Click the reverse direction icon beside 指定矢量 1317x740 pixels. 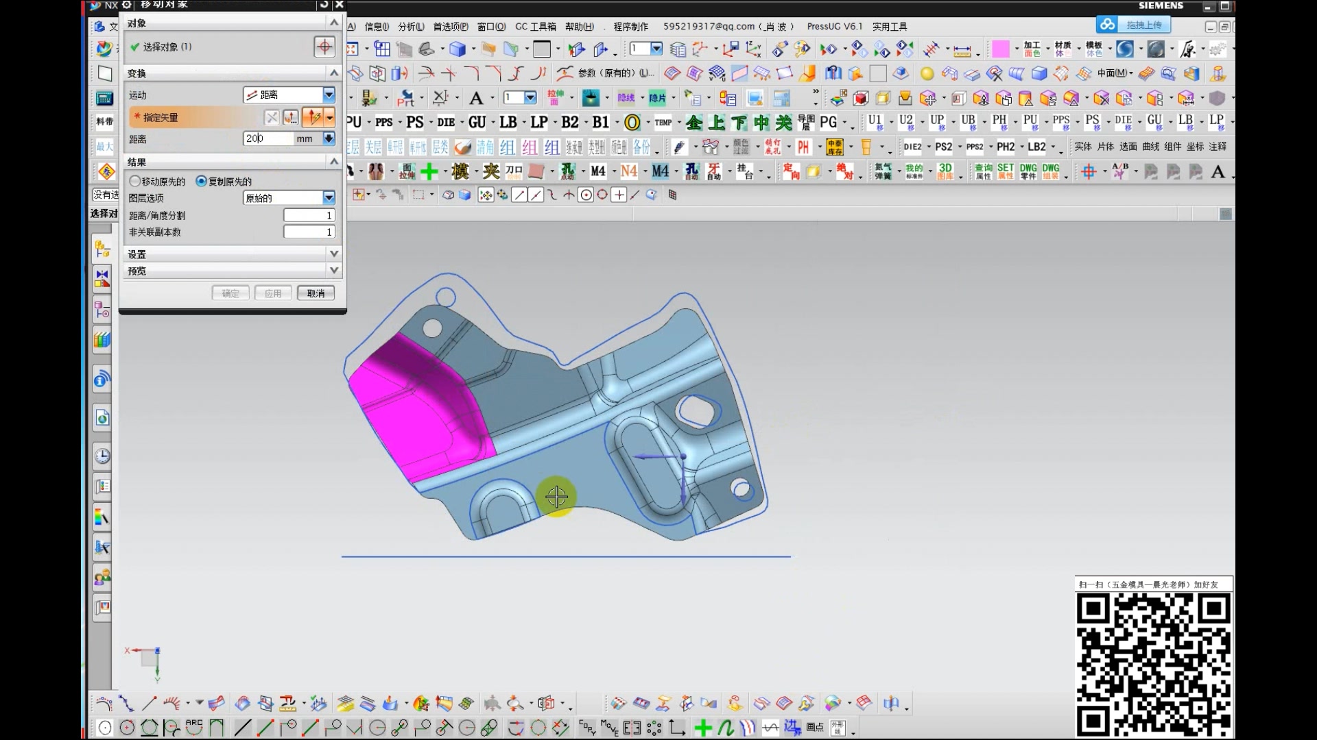pyautogui.click(x=272, y=117)
